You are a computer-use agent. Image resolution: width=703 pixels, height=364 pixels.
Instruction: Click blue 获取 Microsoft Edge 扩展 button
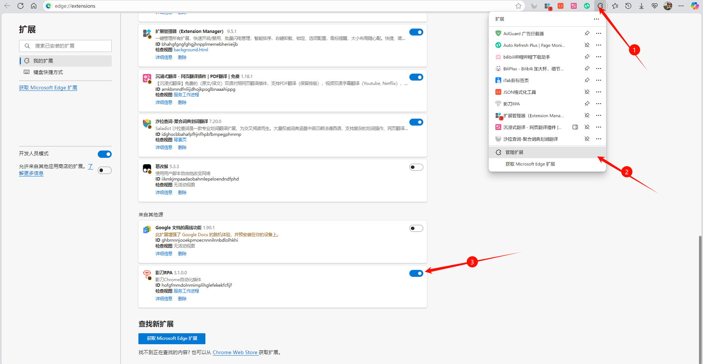pos(172,338)
